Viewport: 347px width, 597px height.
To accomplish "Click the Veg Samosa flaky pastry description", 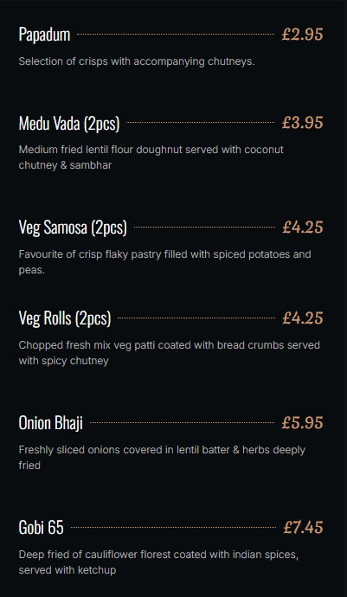I will [165, 262].
